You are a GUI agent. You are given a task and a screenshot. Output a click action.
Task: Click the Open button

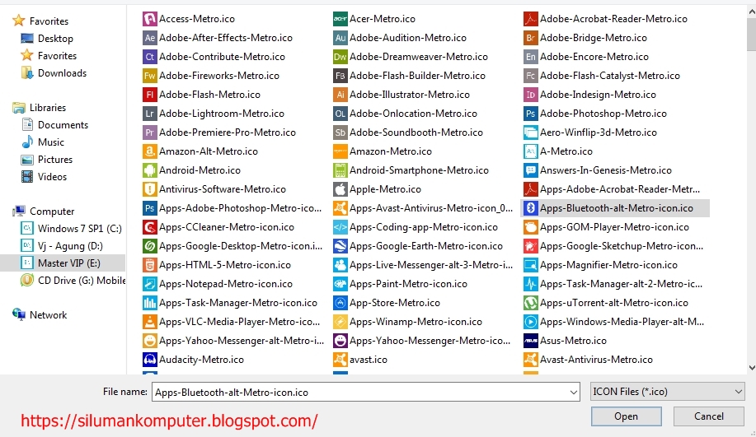626,416
